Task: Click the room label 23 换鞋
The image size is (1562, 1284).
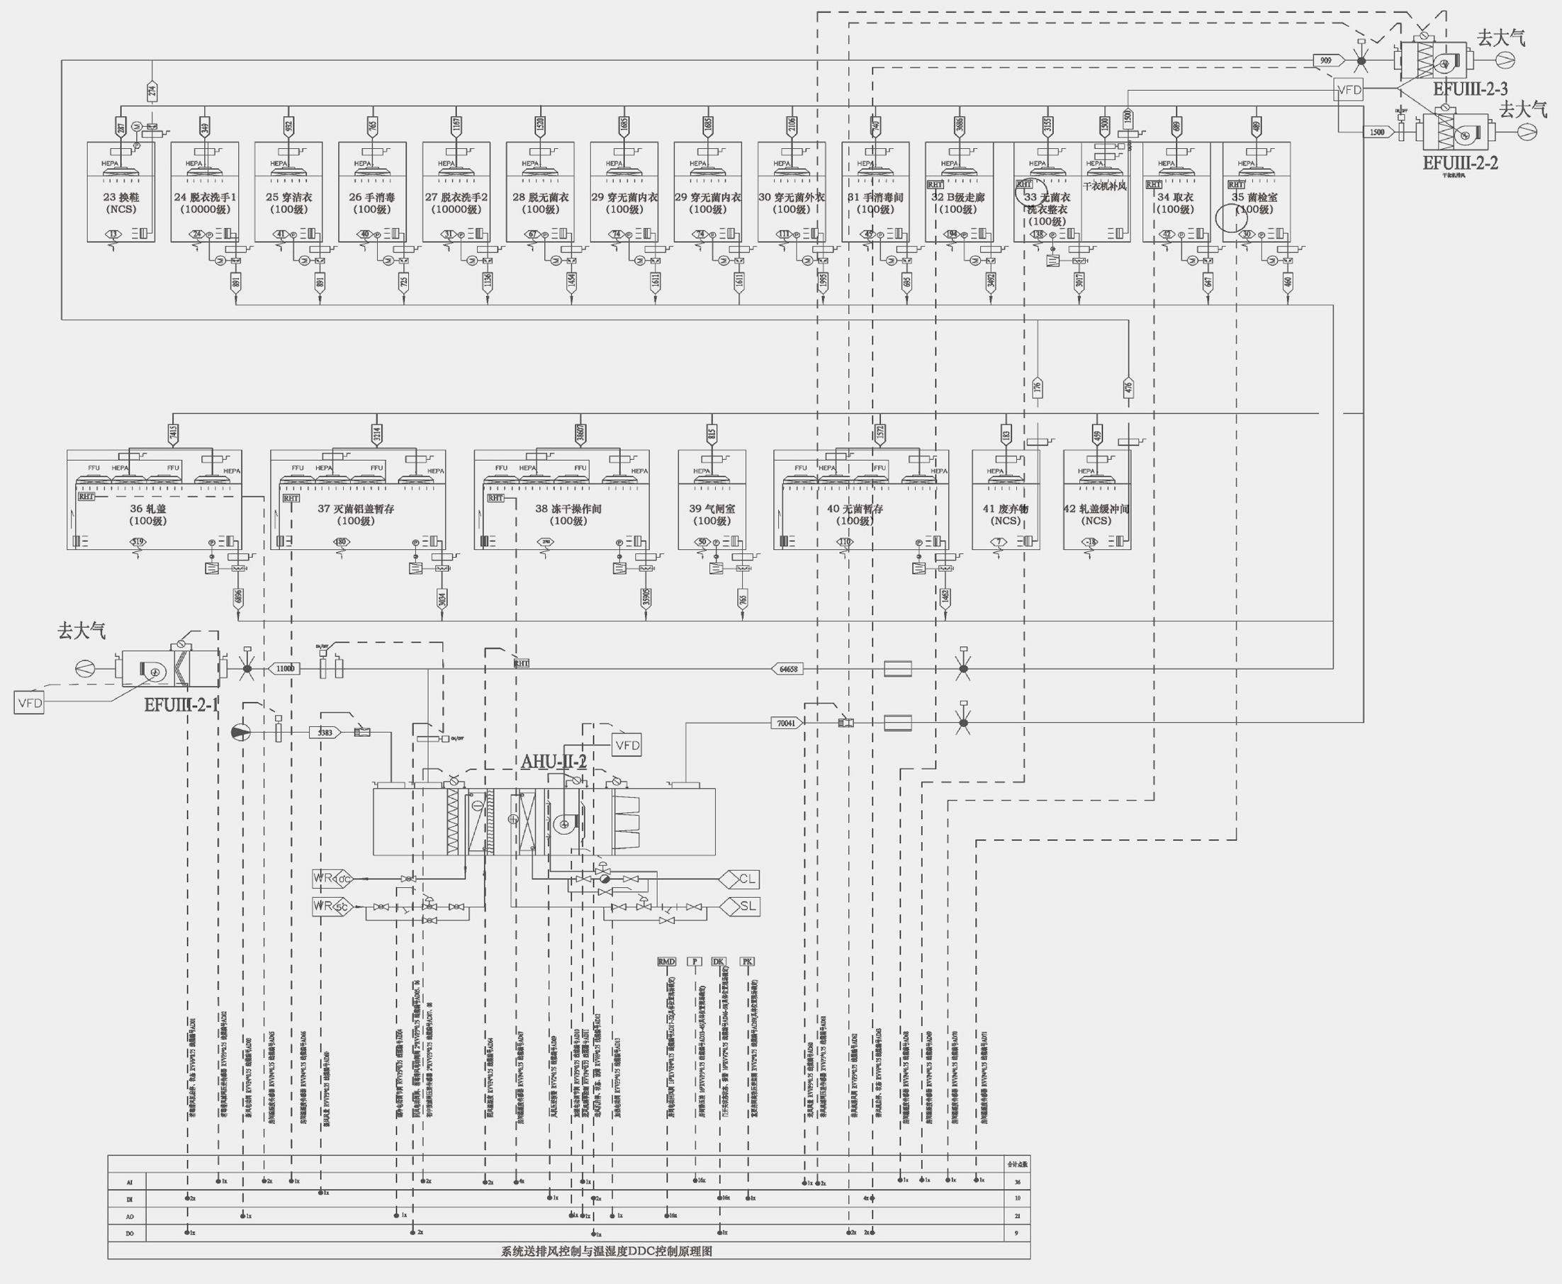Action: [x=121, y=198]
